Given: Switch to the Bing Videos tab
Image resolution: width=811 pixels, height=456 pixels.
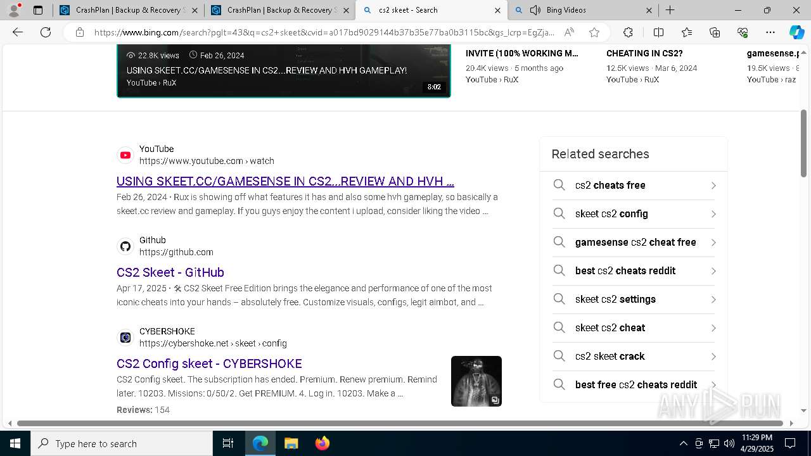Looking at the screenshot, I should (583, 10).
